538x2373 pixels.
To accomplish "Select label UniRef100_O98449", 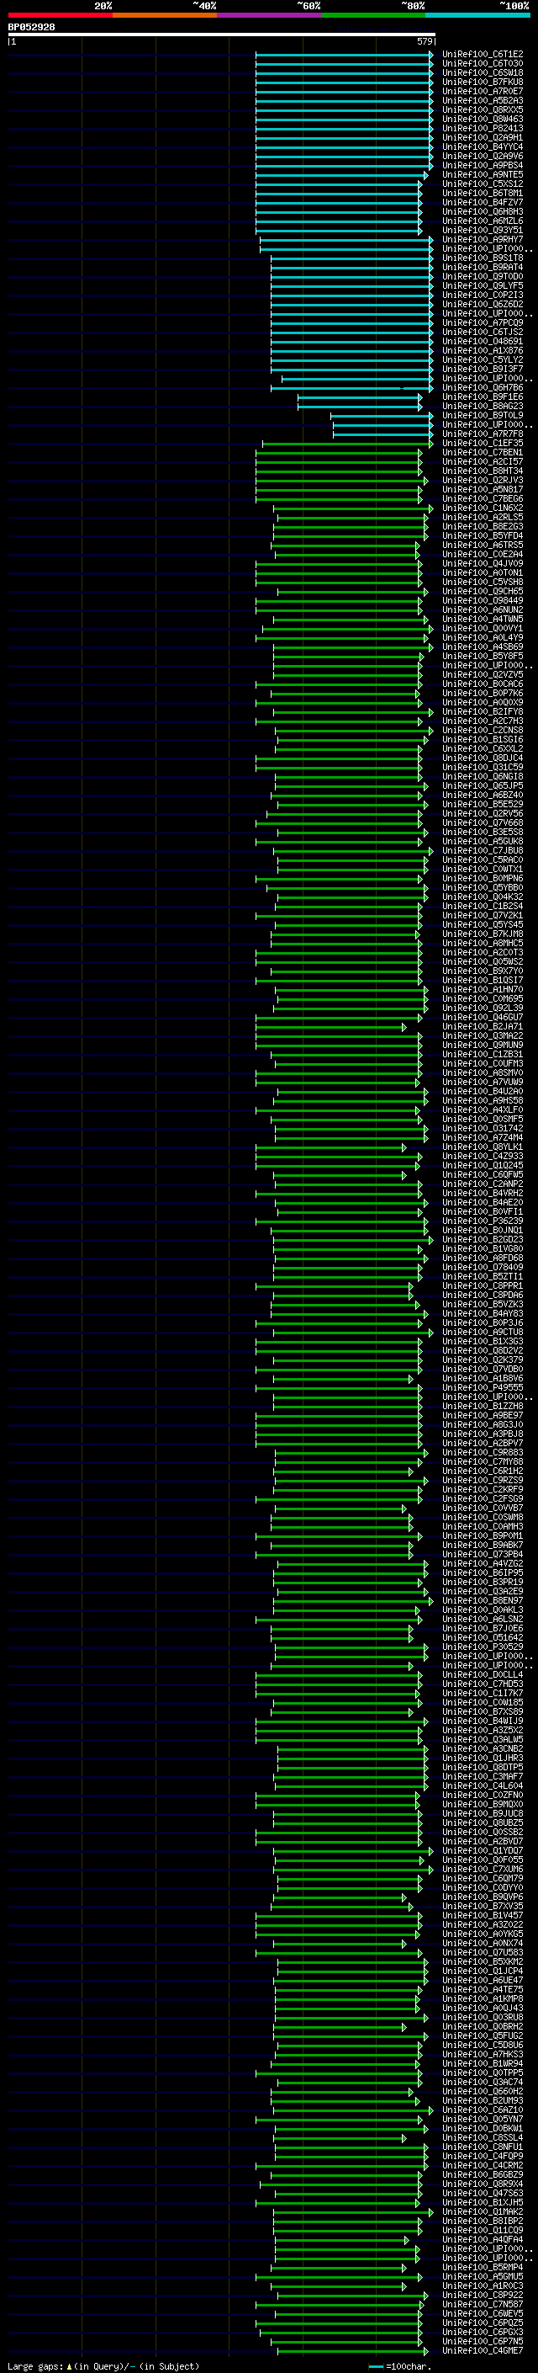I will coord(483,601).
